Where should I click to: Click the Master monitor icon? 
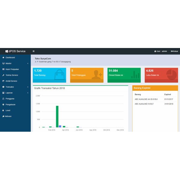(x=3, y=63)
